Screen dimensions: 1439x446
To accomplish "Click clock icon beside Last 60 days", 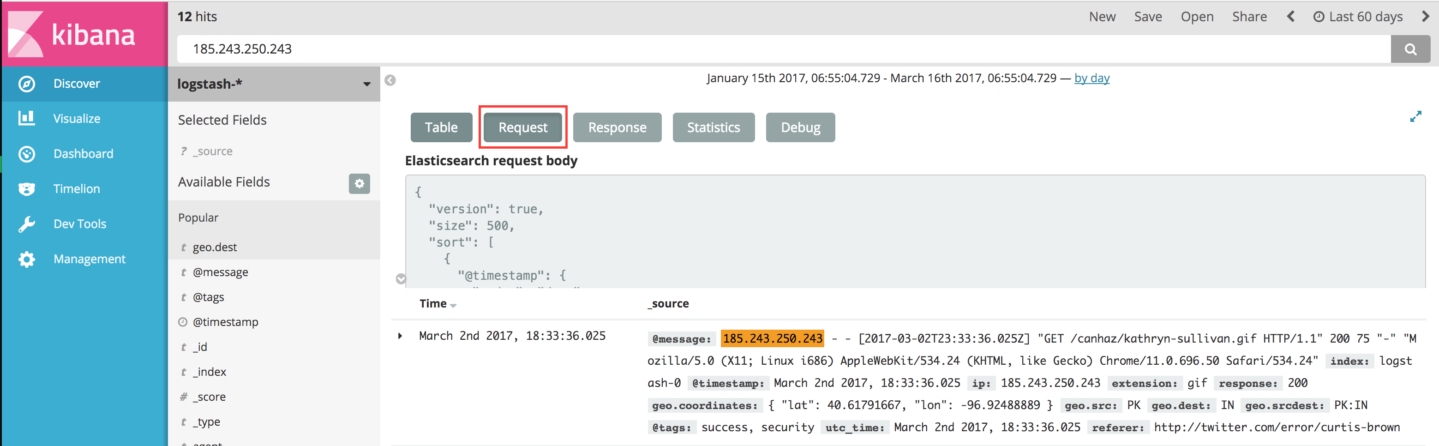I will (1319, 17).
